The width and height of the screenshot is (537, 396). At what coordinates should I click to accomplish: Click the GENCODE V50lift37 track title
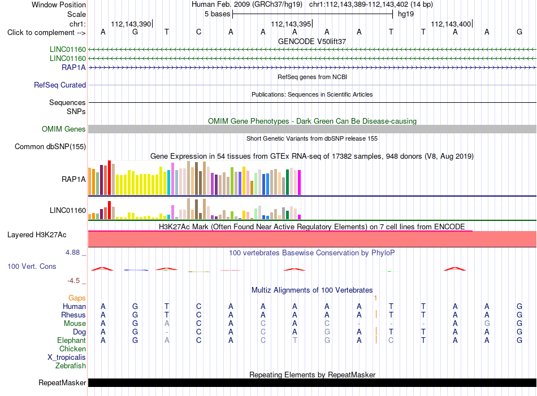click(312, 41)
